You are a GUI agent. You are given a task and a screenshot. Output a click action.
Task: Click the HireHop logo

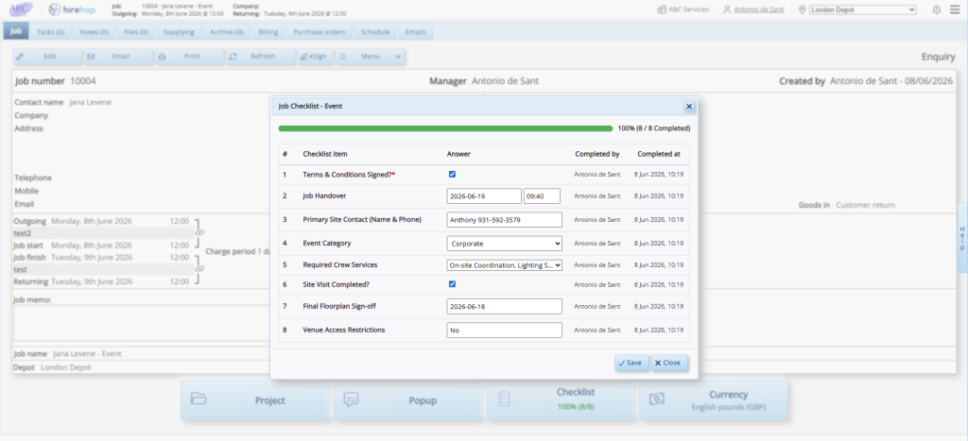tap(72, 9)
